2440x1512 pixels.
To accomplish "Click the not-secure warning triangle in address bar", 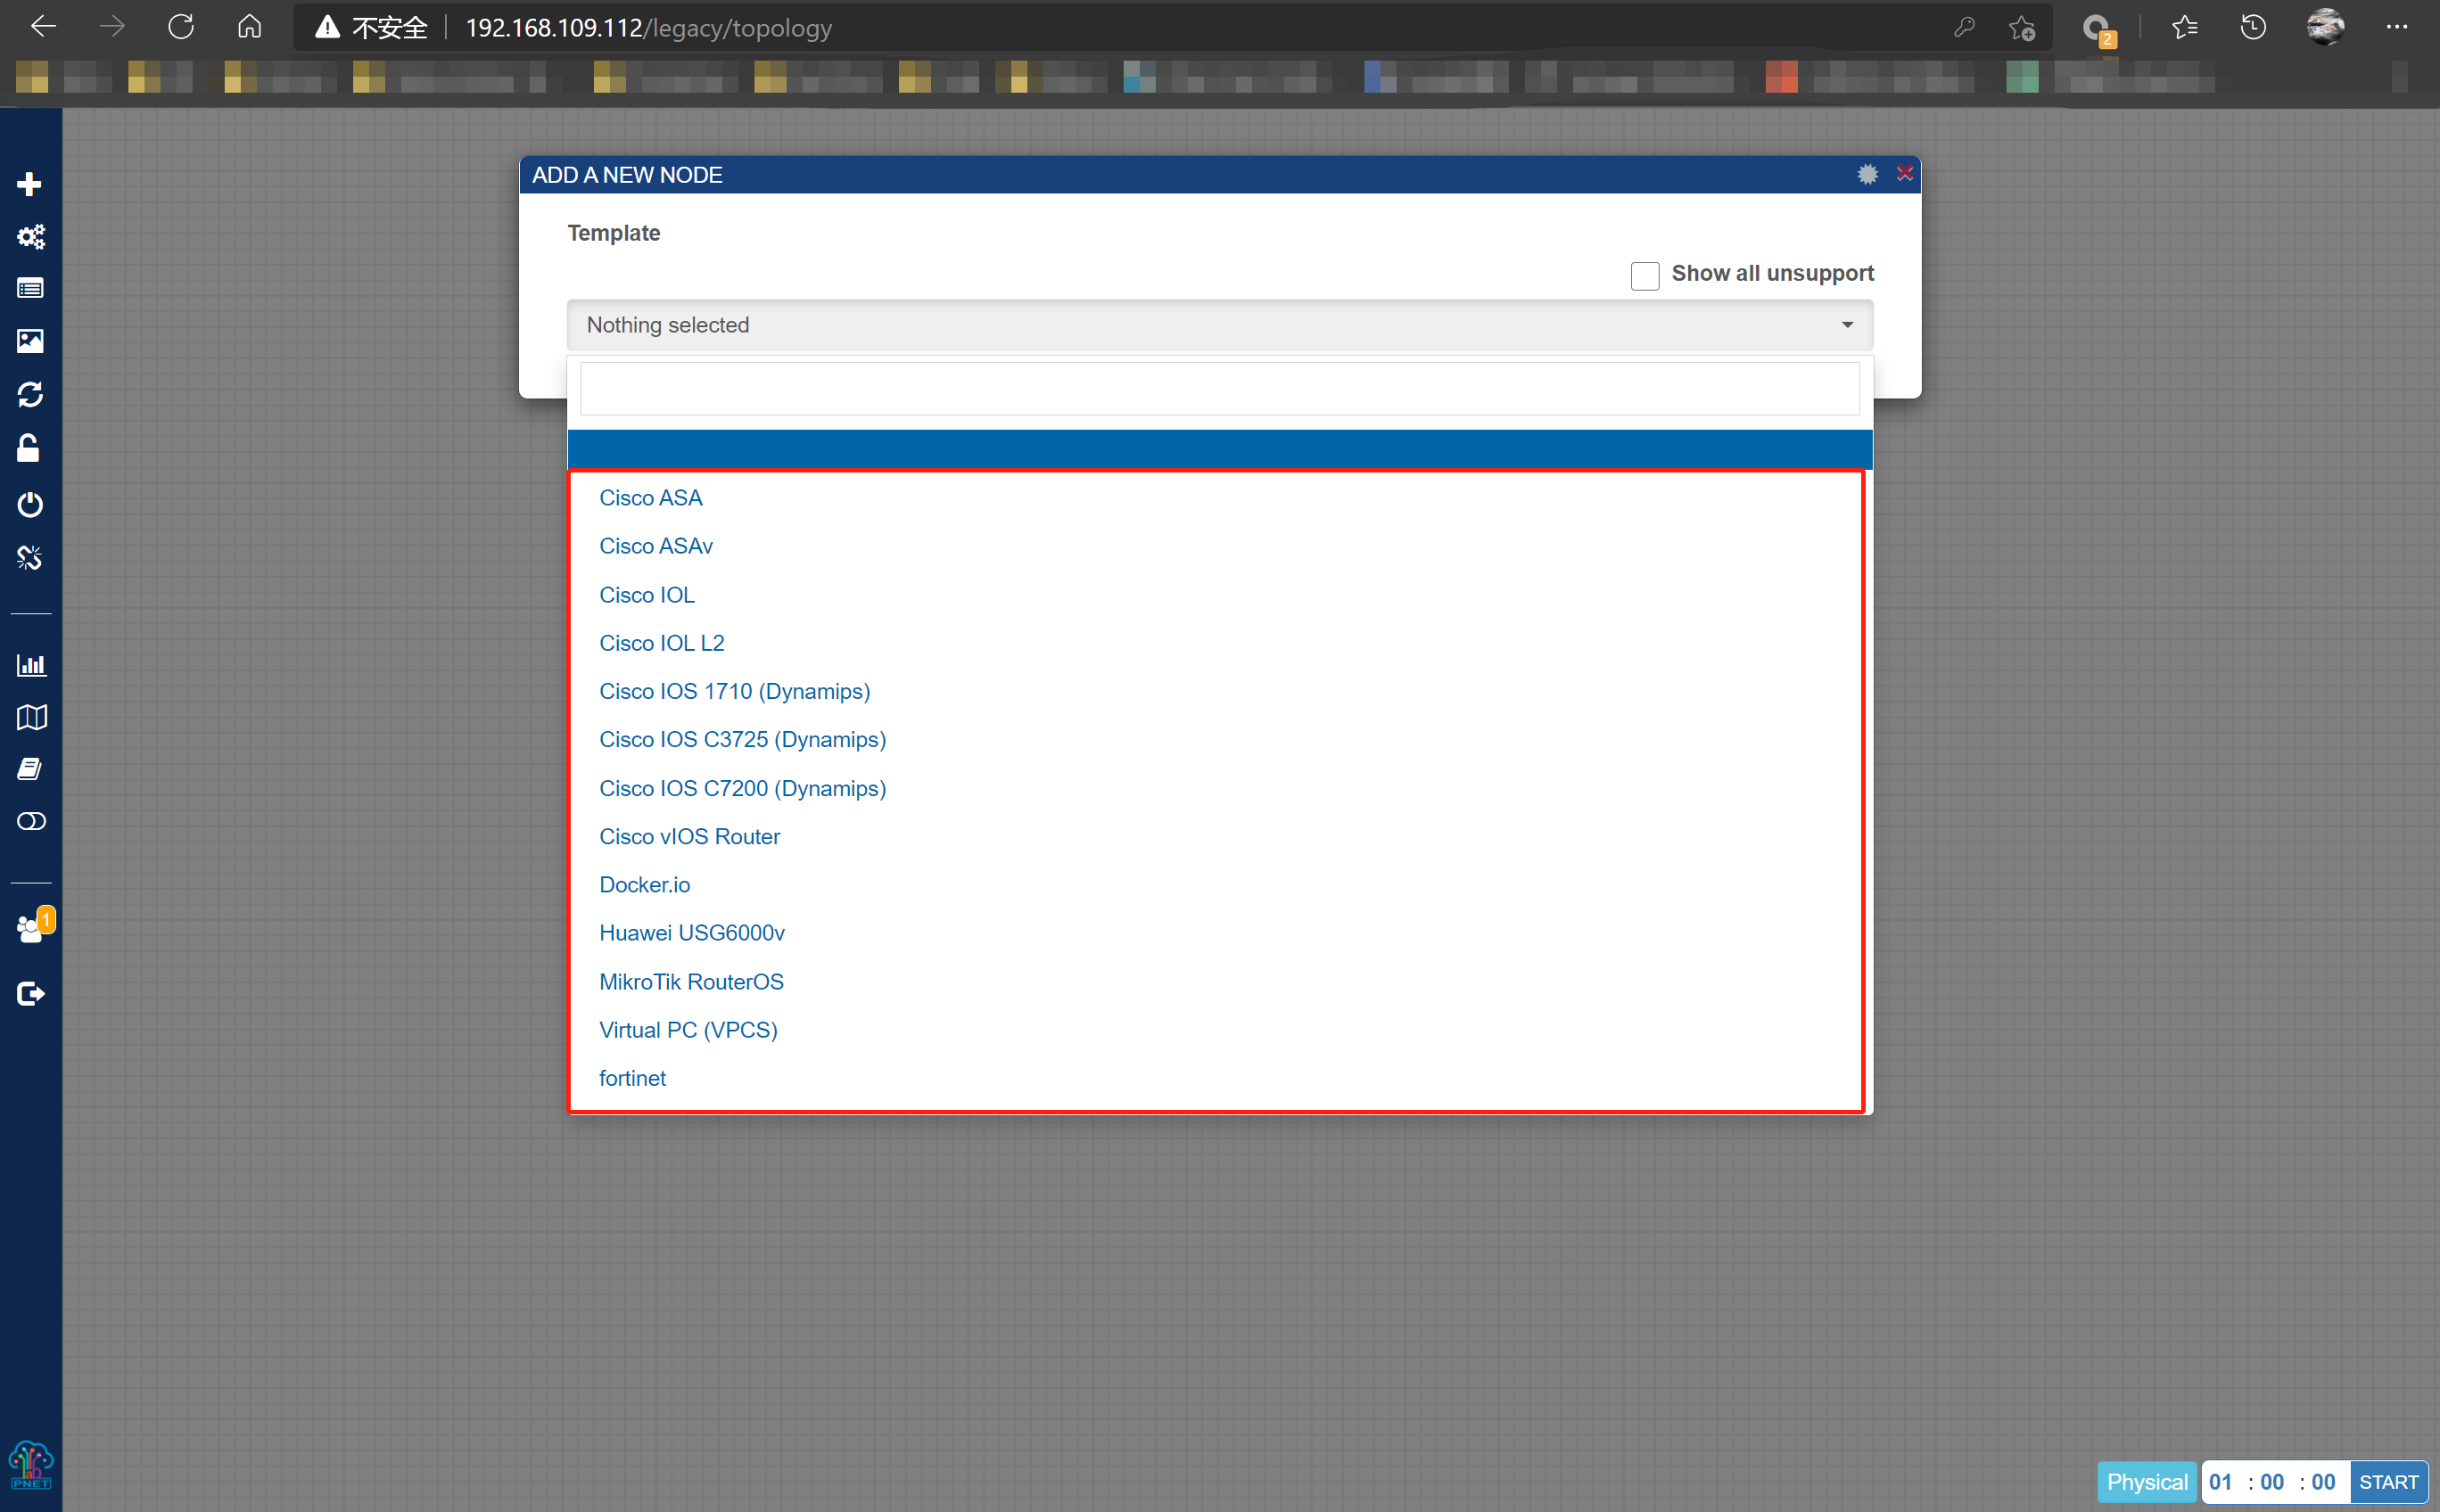I will pyautogui.click(x=327, y=28).
